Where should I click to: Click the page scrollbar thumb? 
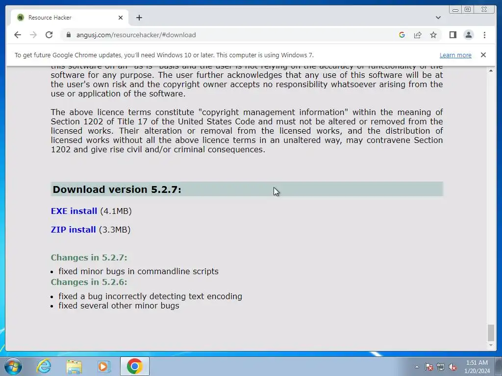click(x=491, y=333)
